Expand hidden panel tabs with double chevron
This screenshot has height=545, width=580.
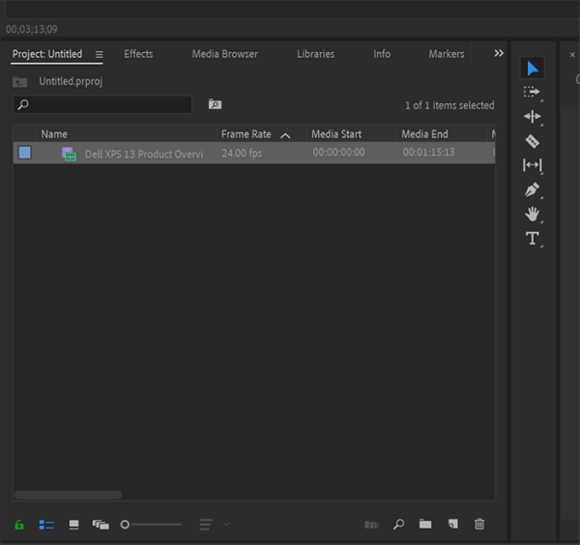[x=499, y=53]
